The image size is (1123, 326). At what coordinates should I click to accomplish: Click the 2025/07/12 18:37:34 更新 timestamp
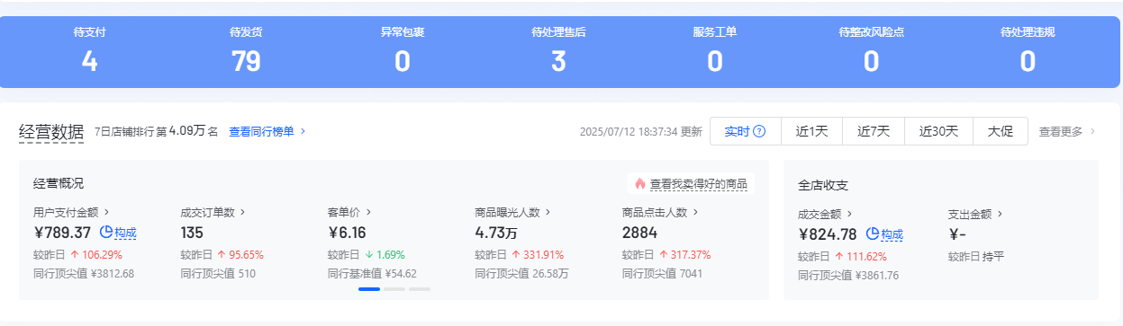pos(641,131)
